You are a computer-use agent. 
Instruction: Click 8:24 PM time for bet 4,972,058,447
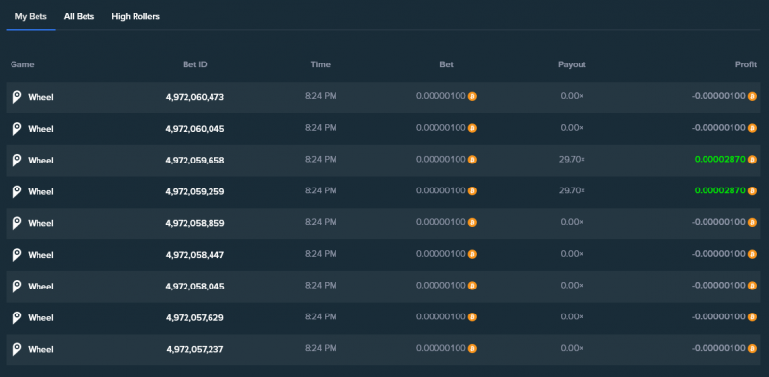(x=321, y=254)
